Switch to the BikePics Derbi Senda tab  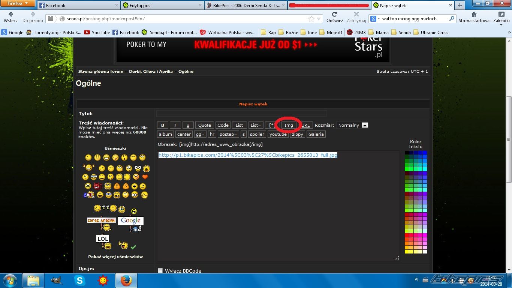coord(246,6)
